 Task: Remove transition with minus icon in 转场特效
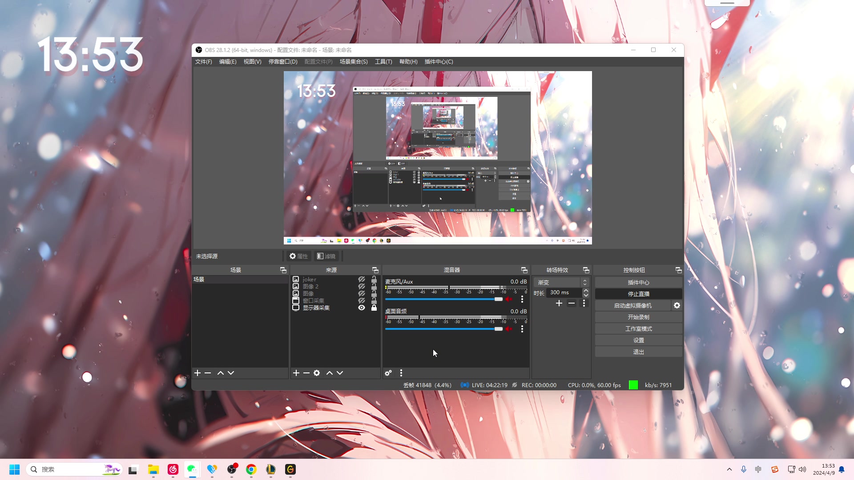pos(572,303)
